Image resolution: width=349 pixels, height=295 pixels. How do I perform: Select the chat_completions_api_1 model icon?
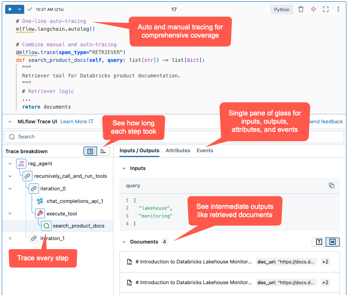coord(40,201)
